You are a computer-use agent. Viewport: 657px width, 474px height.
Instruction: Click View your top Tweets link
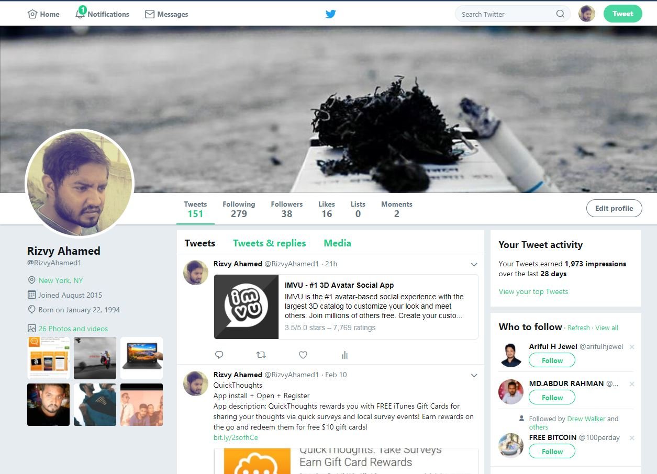click(533, 291)
